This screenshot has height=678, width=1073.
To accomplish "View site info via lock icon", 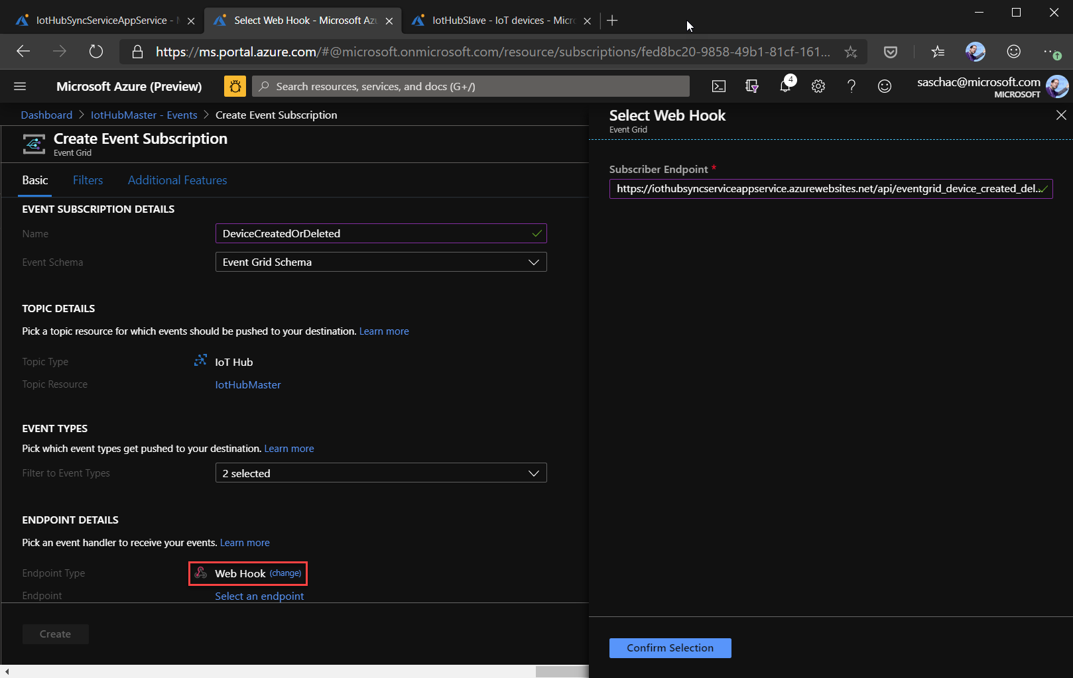I will (x=137, y=52).
